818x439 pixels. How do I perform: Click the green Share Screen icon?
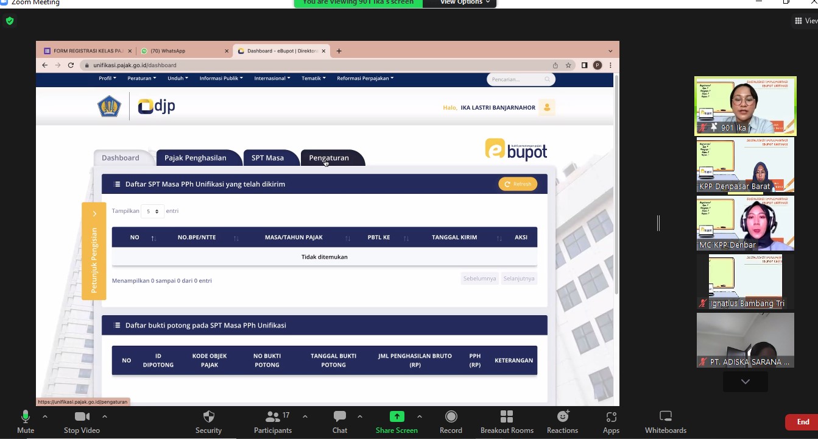point(397,417)
